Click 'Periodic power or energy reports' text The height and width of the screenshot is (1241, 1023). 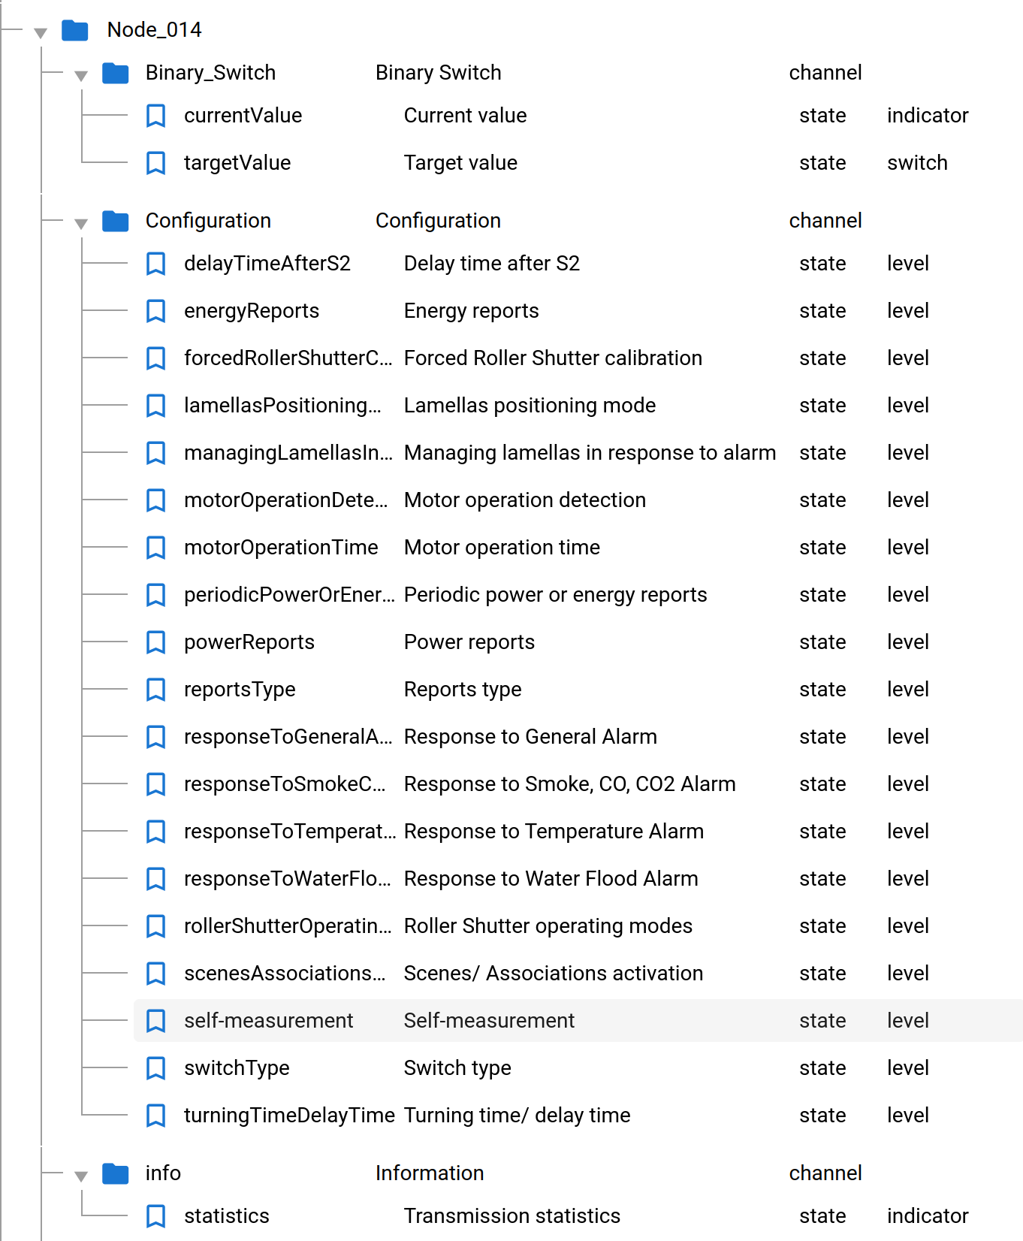(x=556, y=595)
